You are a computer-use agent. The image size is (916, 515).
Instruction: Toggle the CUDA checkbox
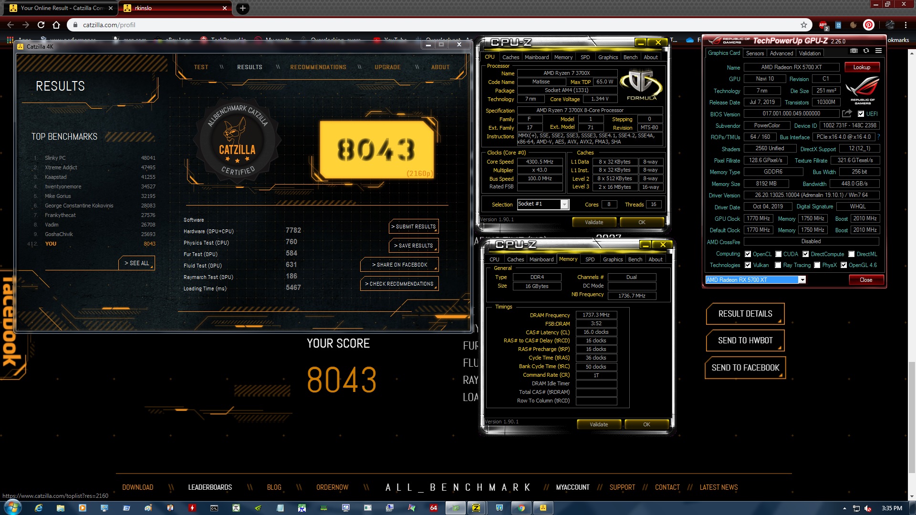(x=779, y=254)
